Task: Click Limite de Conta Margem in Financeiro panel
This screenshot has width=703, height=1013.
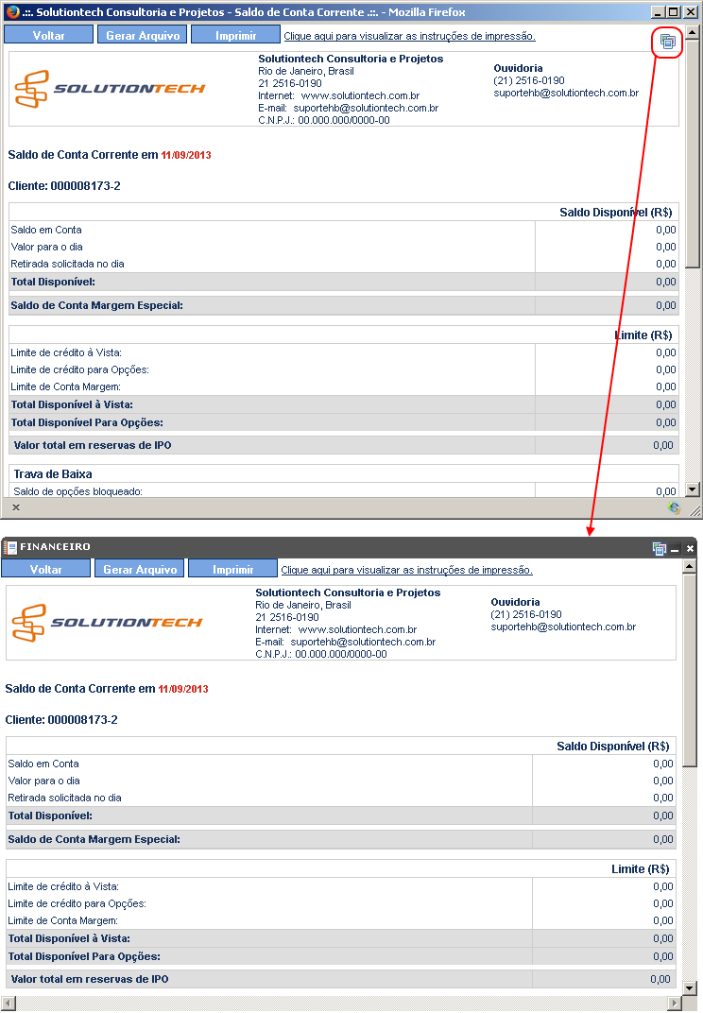Action: [62, 920]
